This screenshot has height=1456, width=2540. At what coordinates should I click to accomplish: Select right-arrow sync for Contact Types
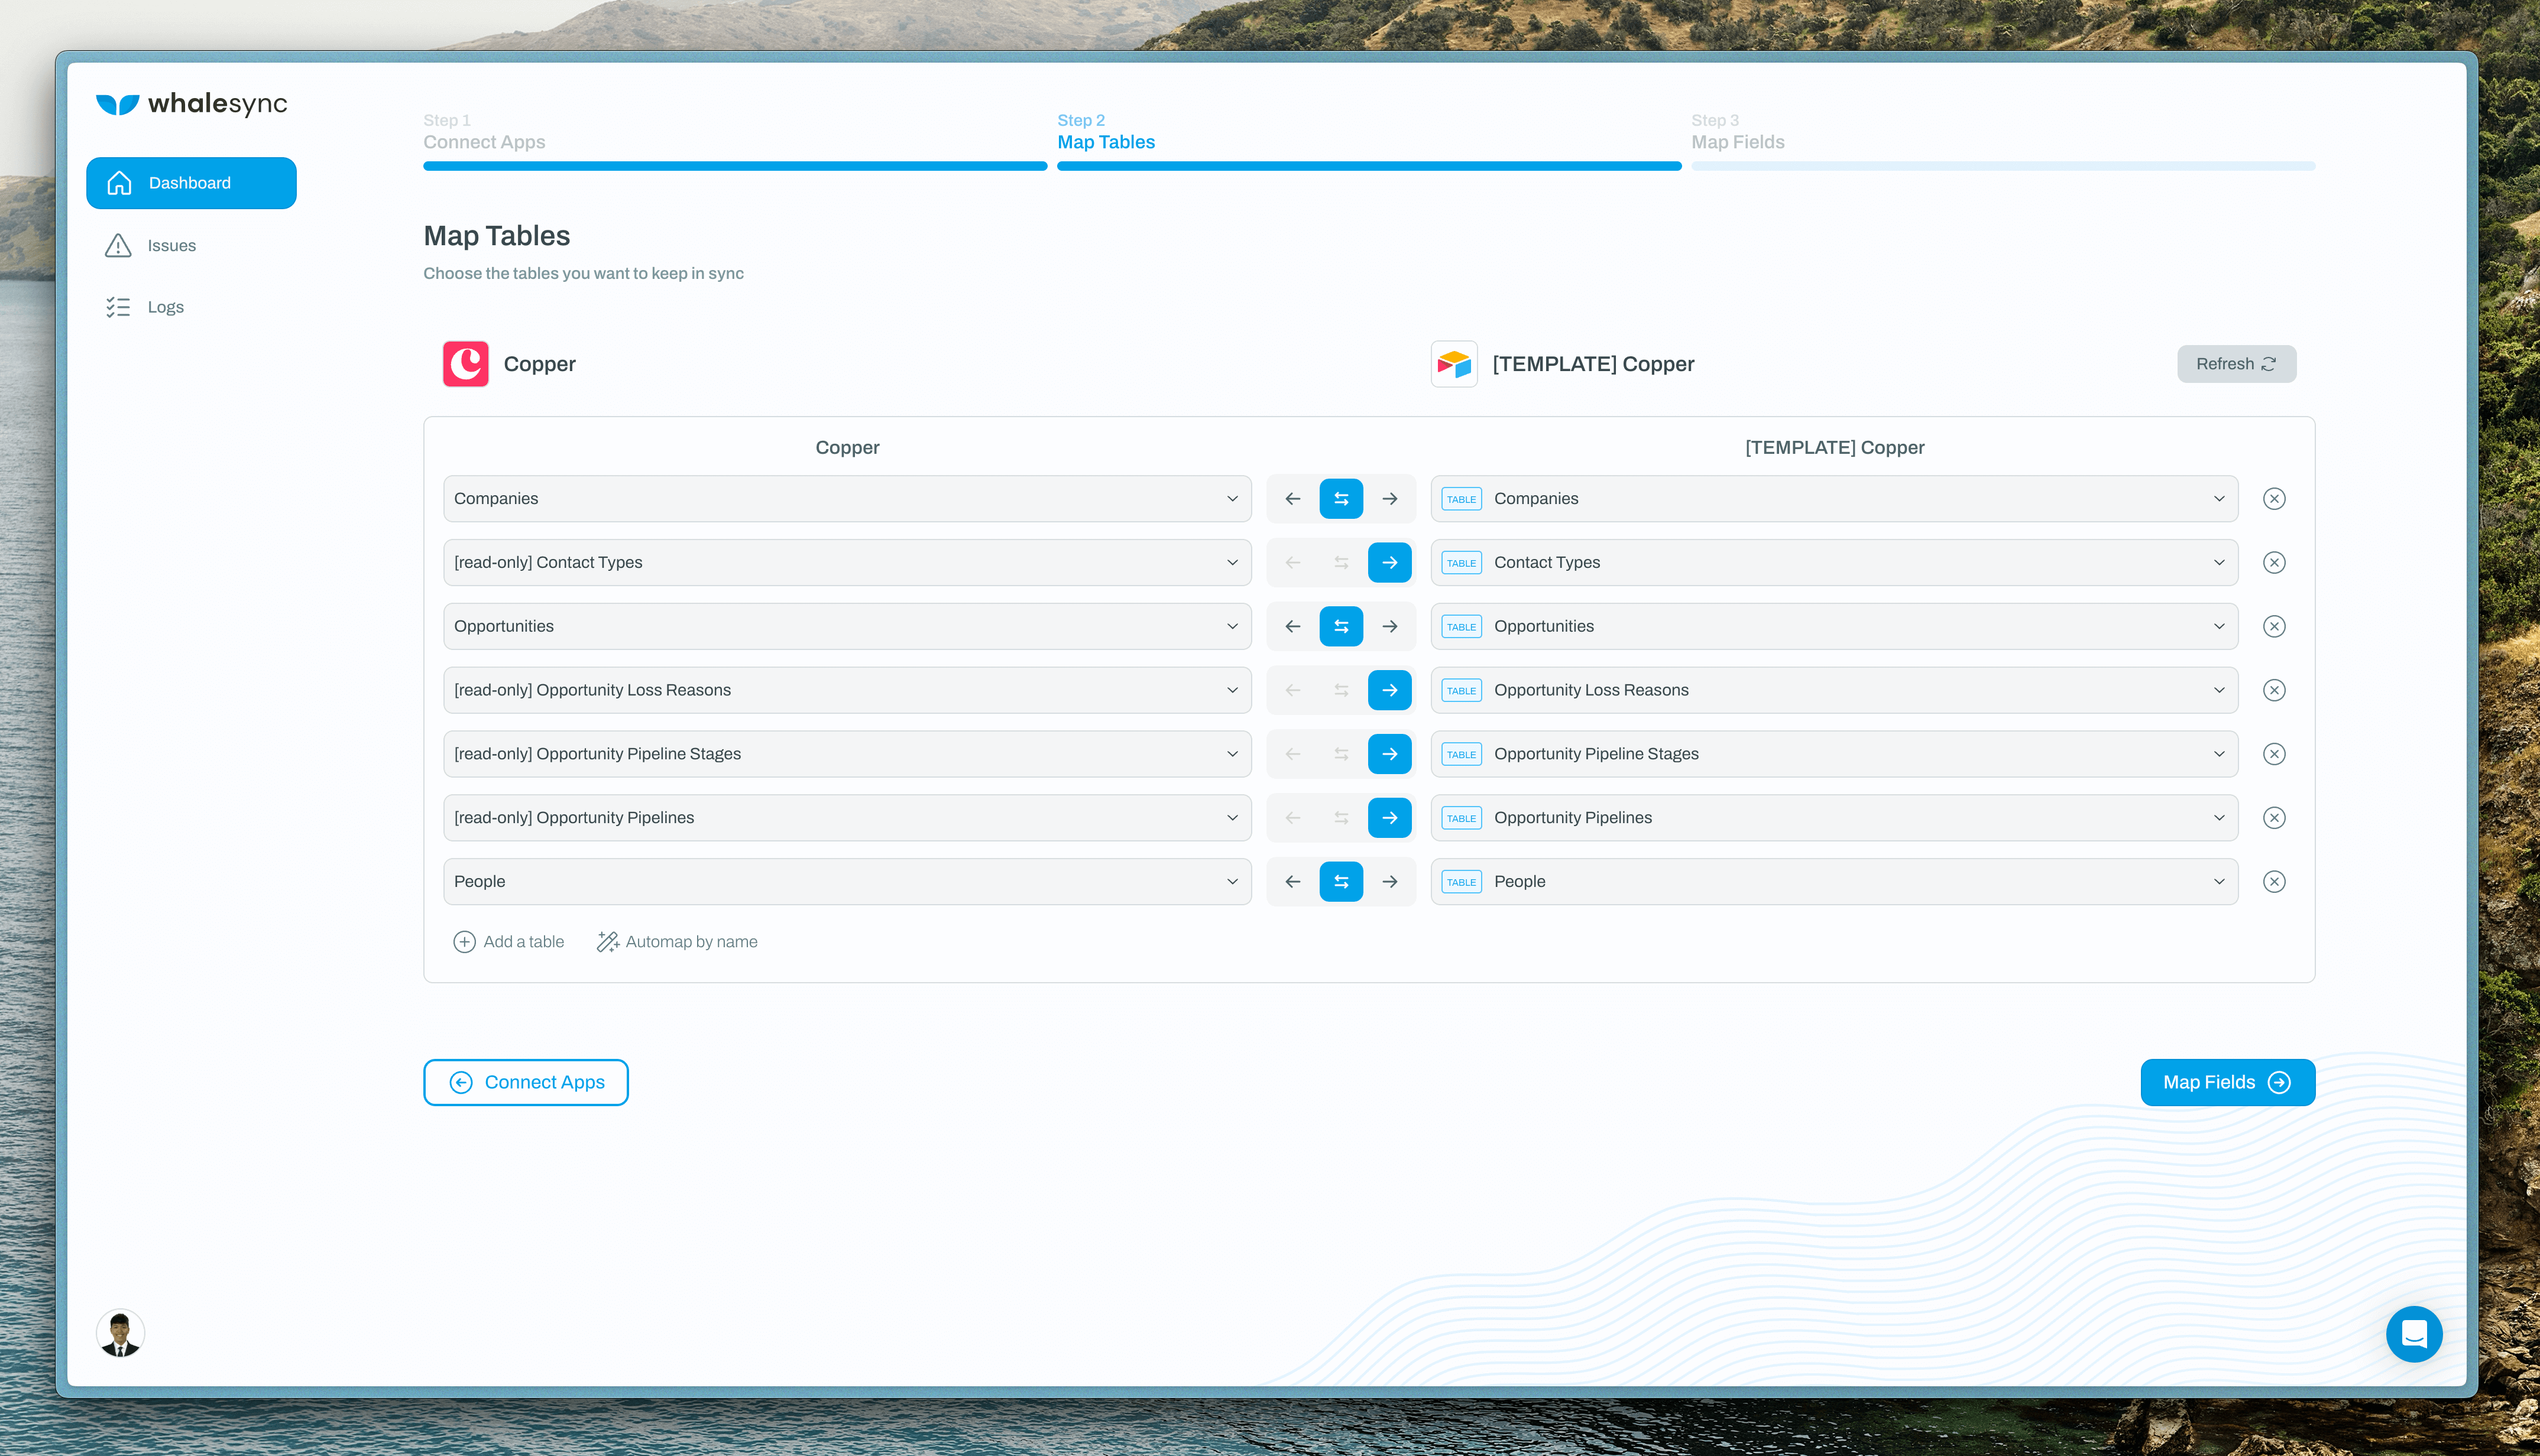1389,562
